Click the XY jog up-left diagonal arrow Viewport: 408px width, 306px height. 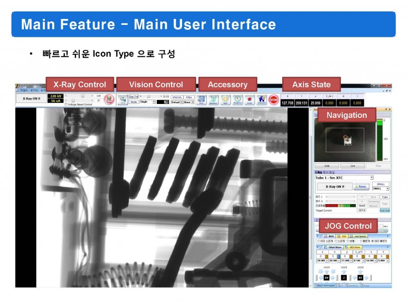pyautogui.click(x=321, y=272)
